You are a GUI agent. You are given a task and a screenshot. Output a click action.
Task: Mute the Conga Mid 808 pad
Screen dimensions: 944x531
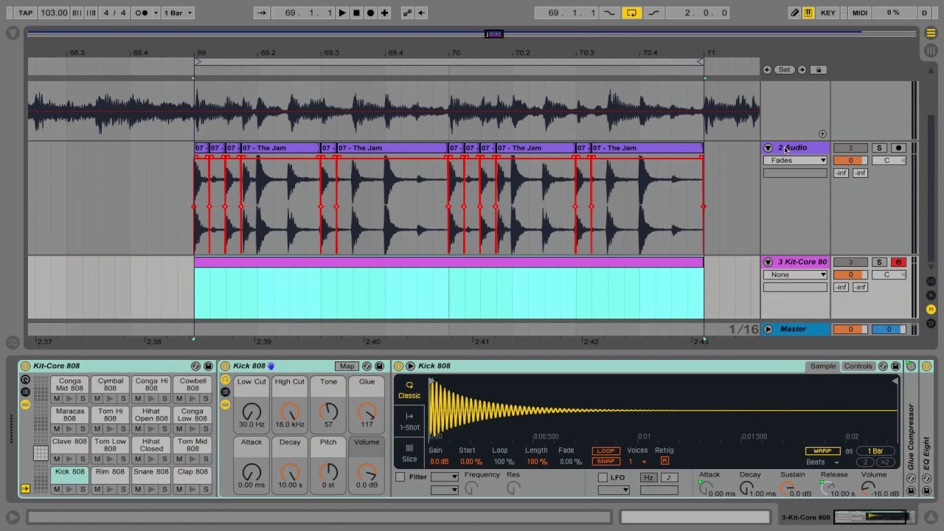click(57, 398)
